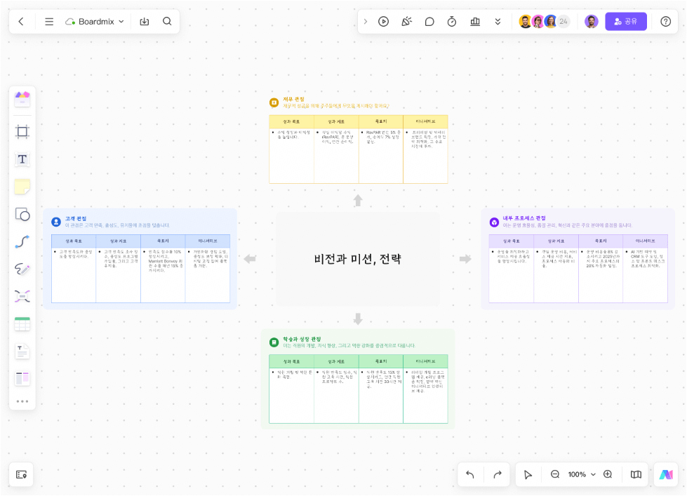Click the first collaborator avatar
Screen dimensions: 687x496
526,22
